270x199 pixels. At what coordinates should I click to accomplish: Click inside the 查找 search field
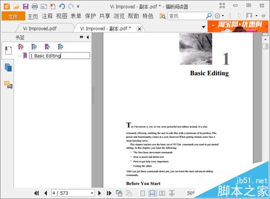(x=187, y=16)
